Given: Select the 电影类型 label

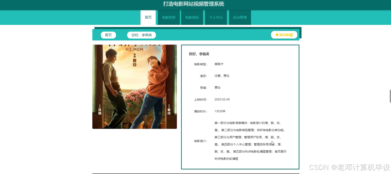Looking at the screenshot, I should click(201, 64).
